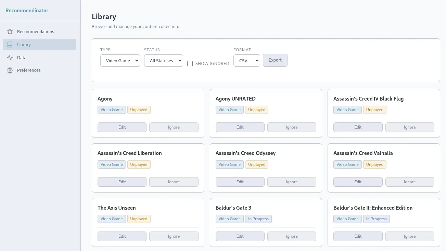The image size is (446, 251).
Task: Enable the Show Ignored checkbox
Action: coord(190,64)
